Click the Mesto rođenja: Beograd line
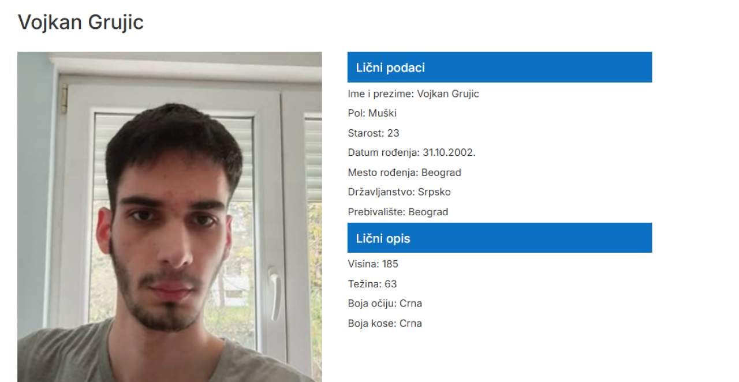This screenshot has height=382, width=739. (x=405, y=173)
